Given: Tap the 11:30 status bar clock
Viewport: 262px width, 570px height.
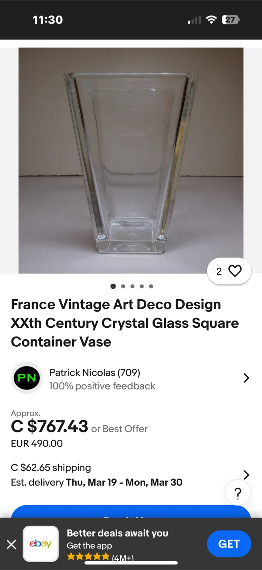Looking at the screenshot, I should (48, 20).
